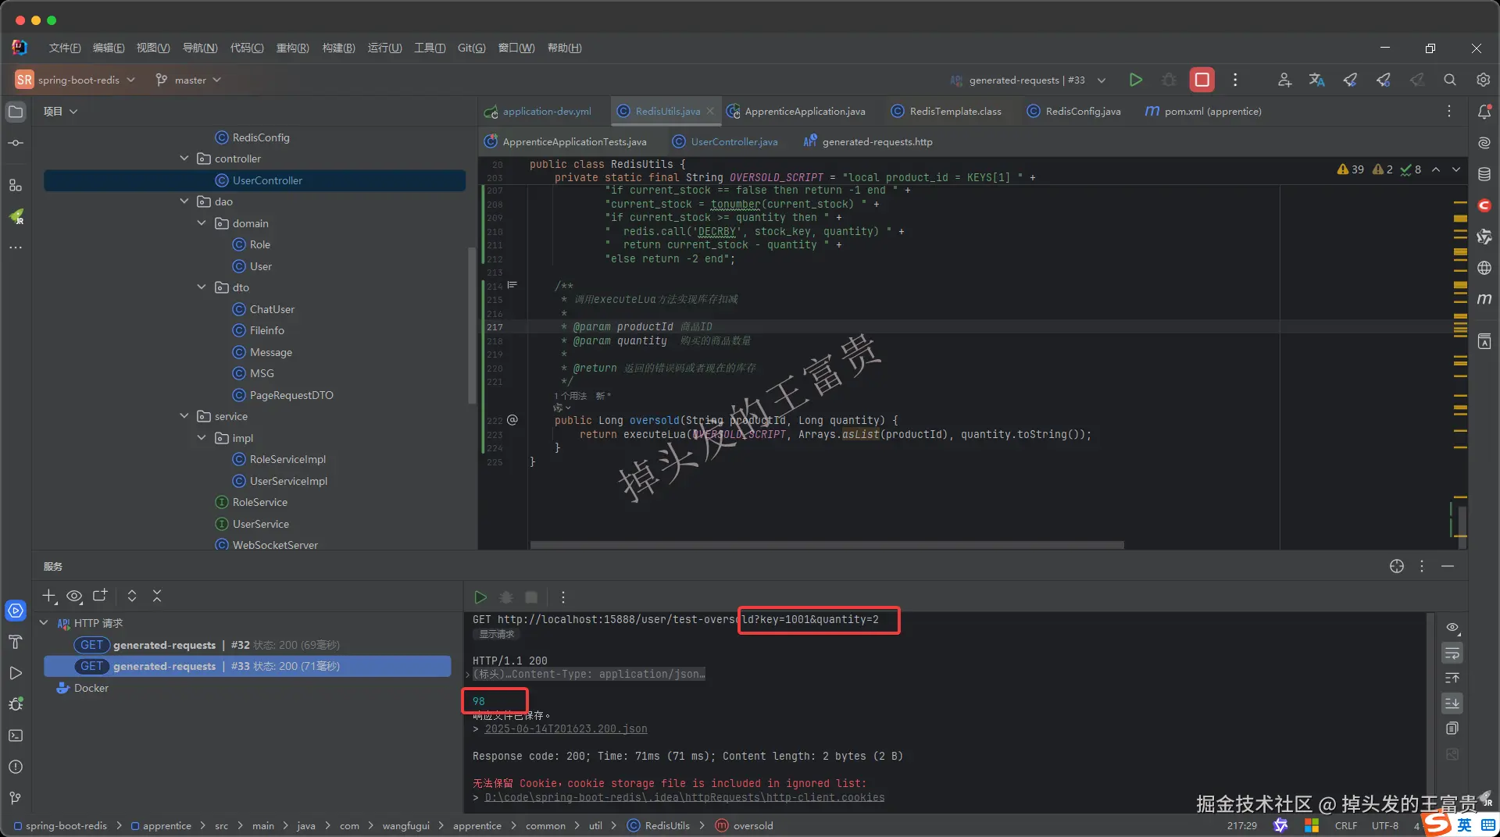
Task: Open the Problems tool window
Action: coord(16,767)
